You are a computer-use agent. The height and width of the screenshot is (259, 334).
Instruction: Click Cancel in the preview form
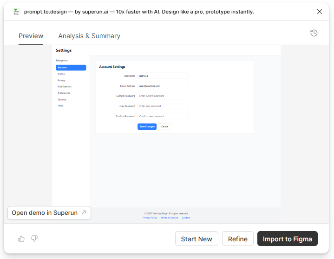click(x=164, y=126)
